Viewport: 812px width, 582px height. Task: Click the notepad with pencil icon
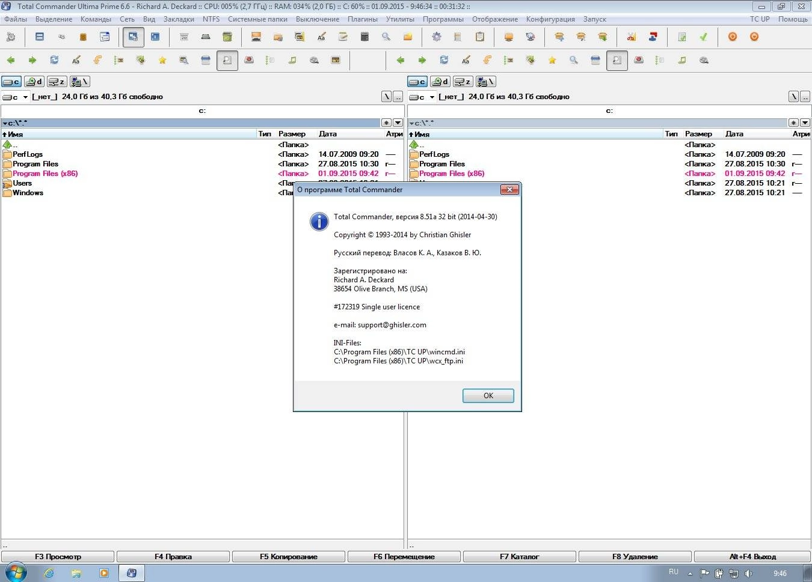click(x=343, y=37)
